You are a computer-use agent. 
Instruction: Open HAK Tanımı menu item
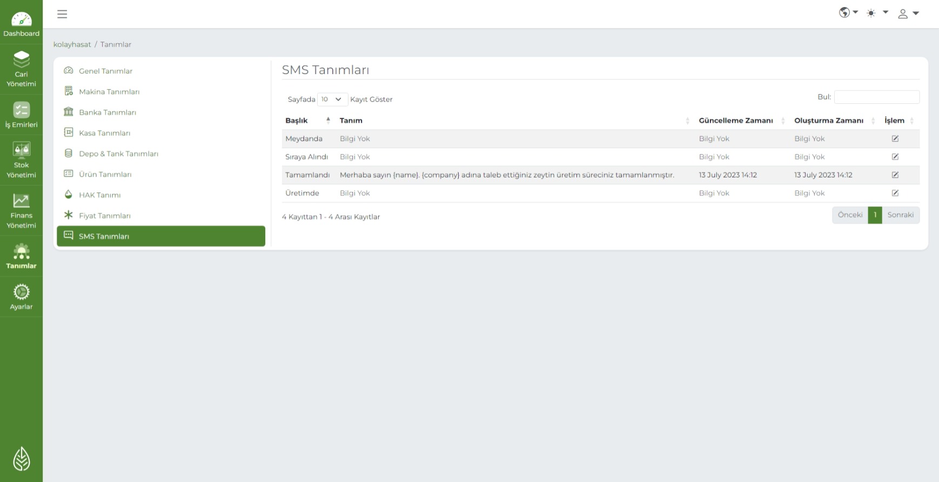(x=161, y=195)
